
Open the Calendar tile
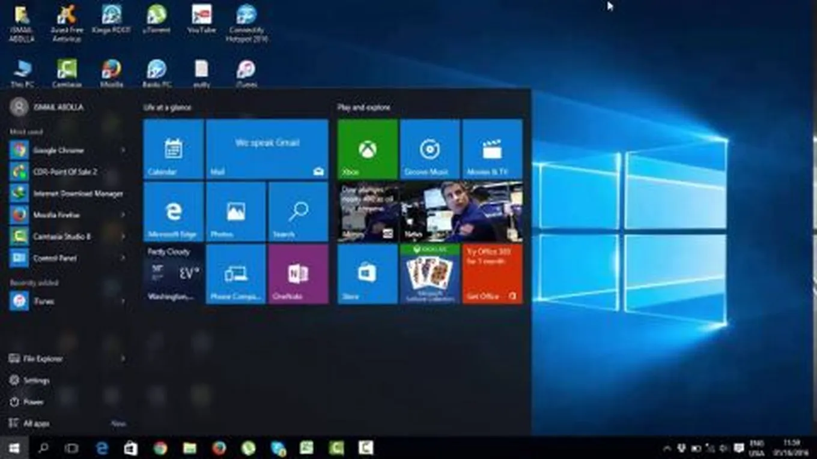click(174, 149)
